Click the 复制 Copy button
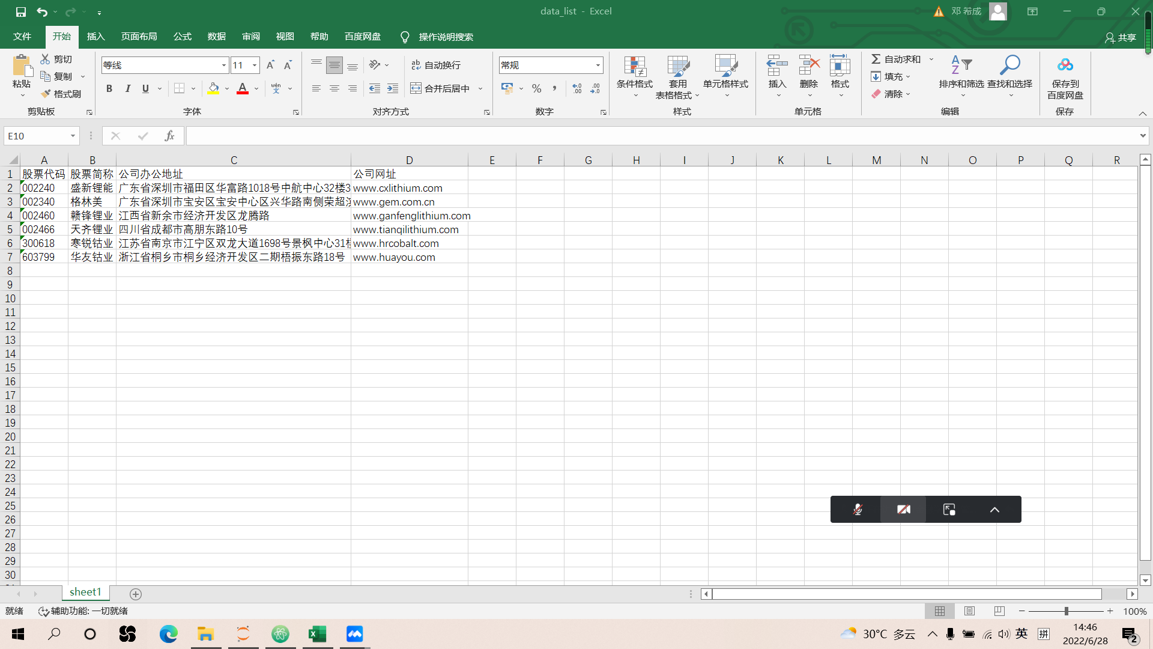The width and height of the screenshot is (1153, 649). tap(56, 76)
